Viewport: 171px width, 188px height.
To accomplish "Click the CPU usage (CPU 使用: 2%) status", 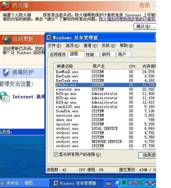I will 91,170.
